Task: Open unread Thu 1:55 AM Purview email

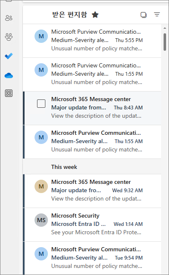Action: click(92, 142)
